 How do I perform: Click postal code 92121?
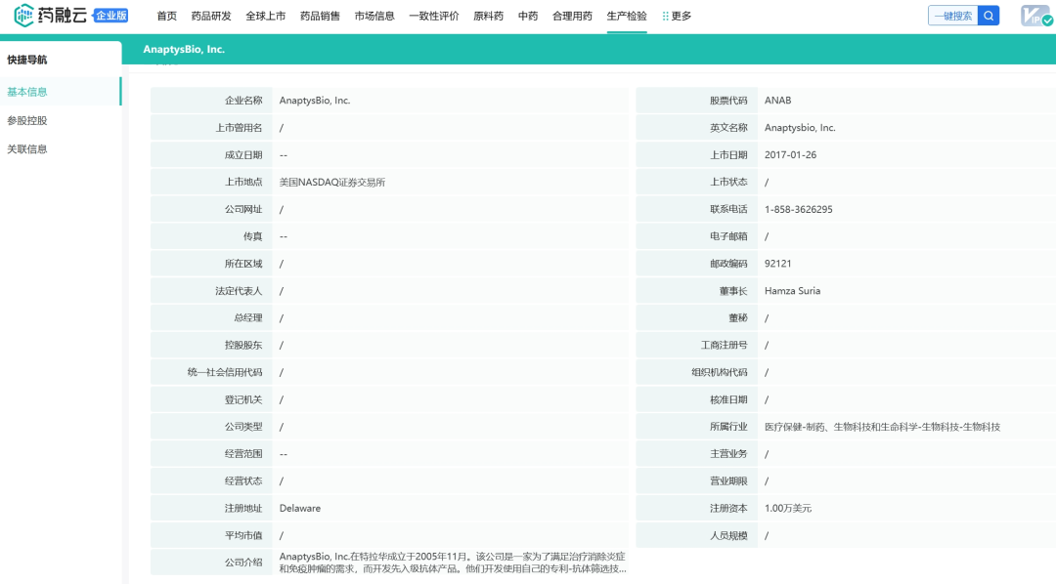778,264
